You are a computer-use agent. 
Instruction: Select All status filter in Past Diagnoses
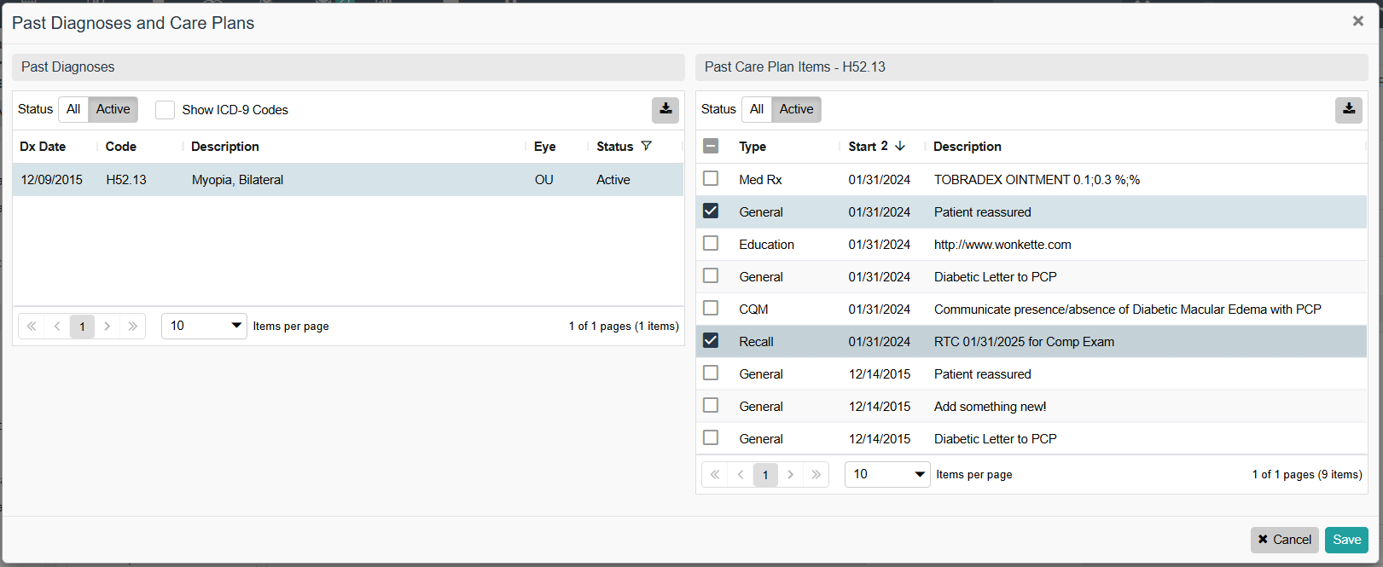pyautogui.click(x=73, y=109)
